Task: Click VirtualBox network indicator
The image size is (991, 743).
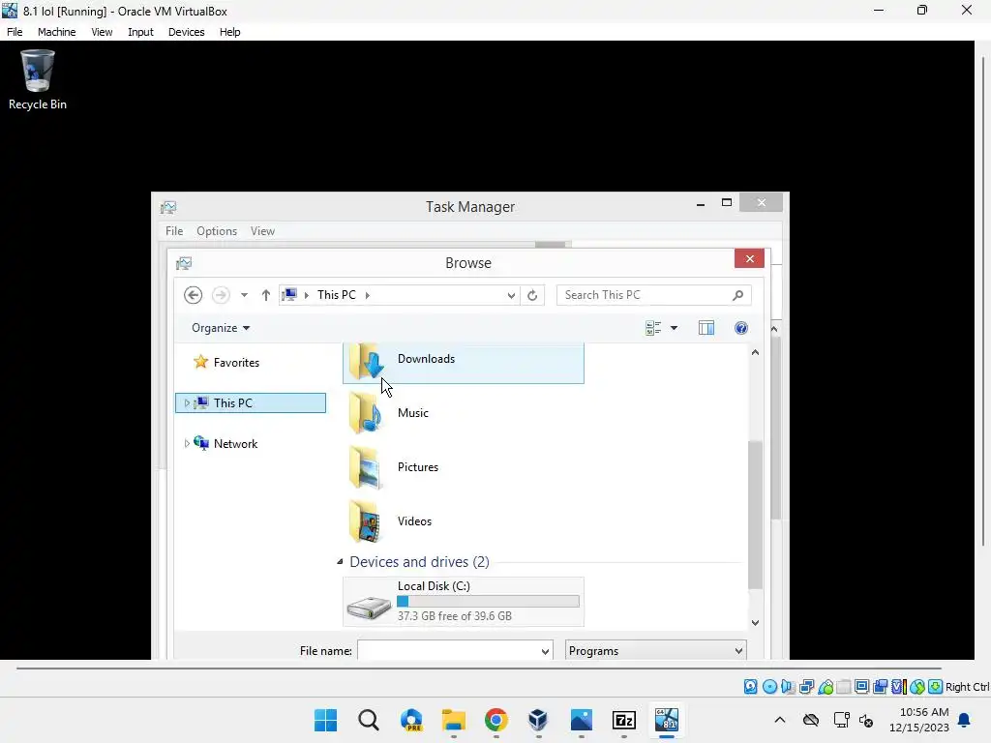Action: (806, 687)
